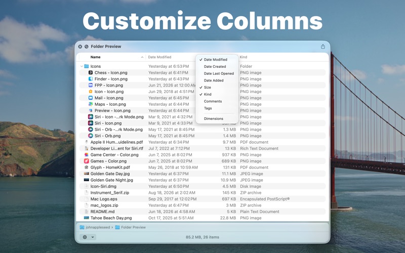
Task: Click the Siri - Orb.png file icon
Action: (x=91, y=136)
